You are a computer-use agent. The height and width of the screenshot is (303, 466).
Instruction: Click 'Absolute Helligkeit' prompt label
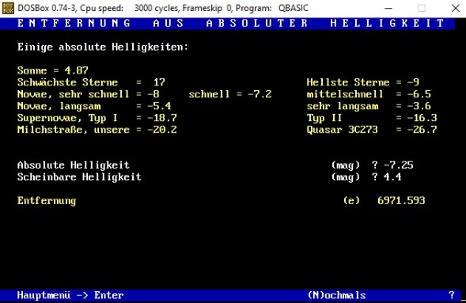click(x=74, y=165)
